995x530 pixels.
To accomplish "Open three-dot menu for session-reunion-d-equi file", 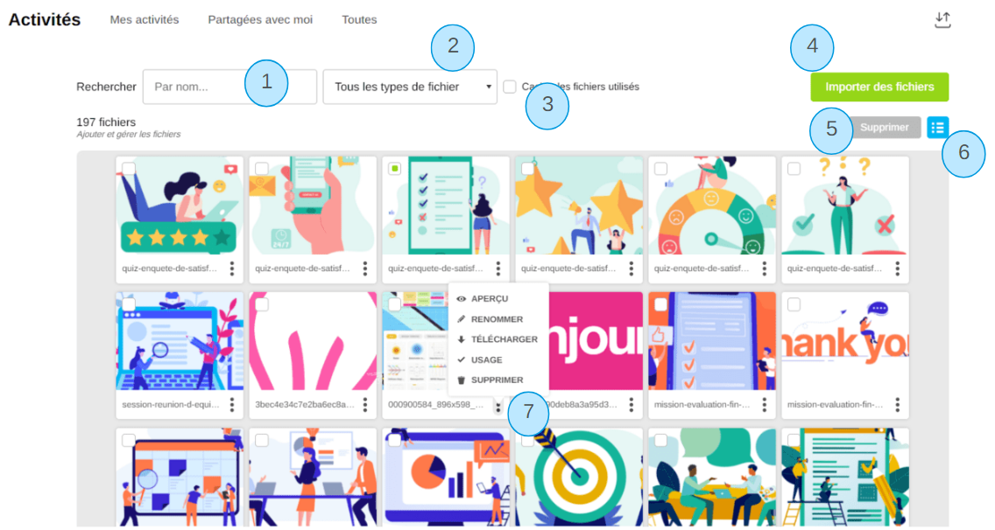I will click(x=232, y=404).
